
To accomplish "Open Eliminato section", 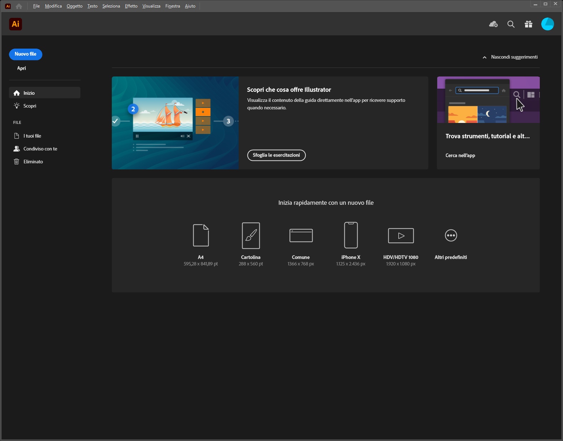I will pyautogui.click(x=45, y=162).
